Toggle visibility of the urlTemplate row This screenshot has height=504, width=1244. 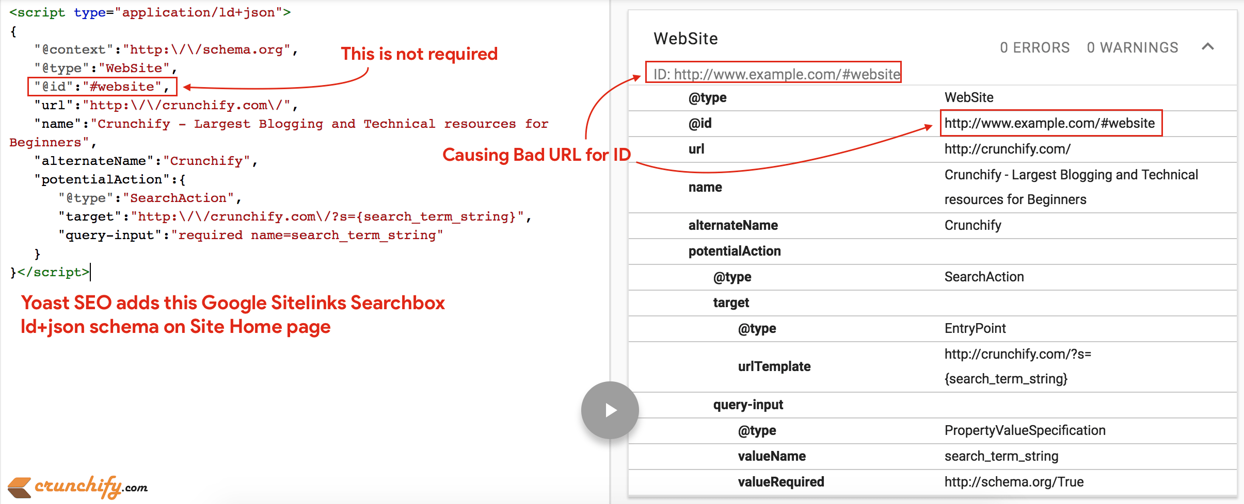point(773,366)
